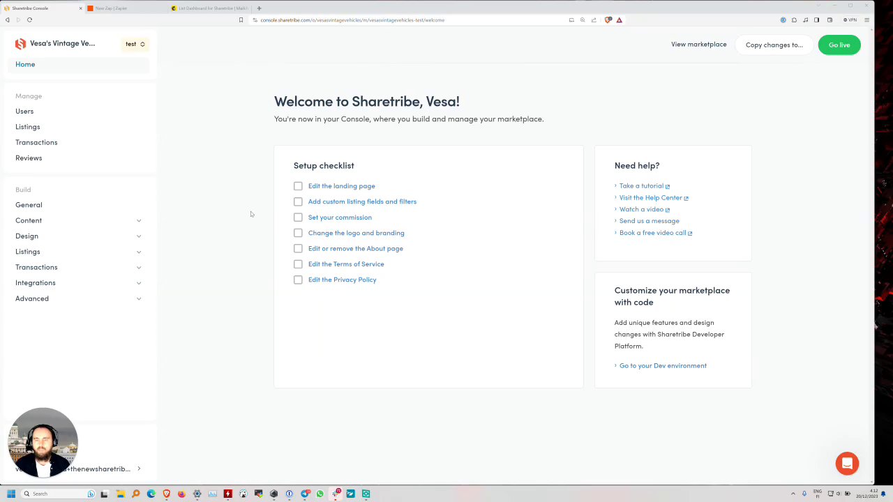Open the extensions puzzle icon
The width and height of the screenshot is (893, 502).
coord(794,20)
